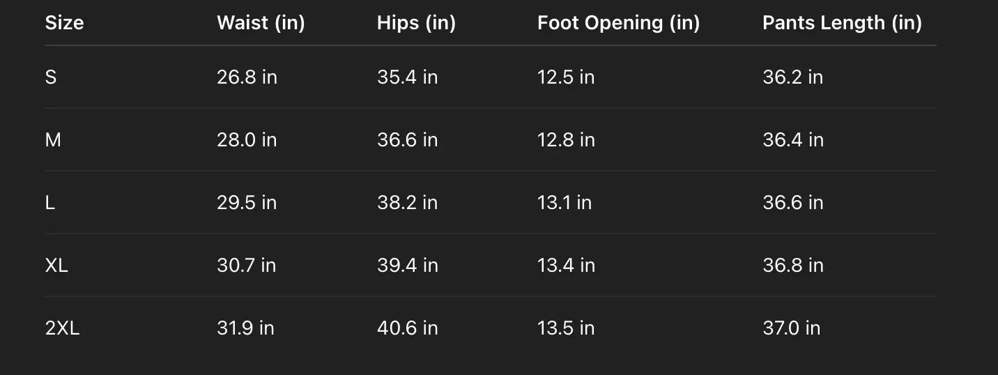Select the Hips (in) column header
Image resolution: width=998 pixels, height=375 pixels.
pyautogui.click(x=416, y=23)
